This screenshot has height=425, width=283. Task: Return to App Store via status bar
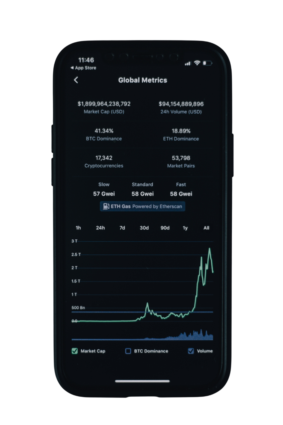tap(83, 68)
